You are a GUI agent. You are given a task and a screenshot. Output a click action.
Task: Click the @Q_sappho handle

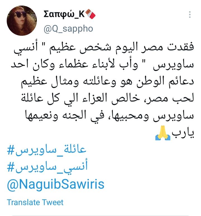(68, 29)
